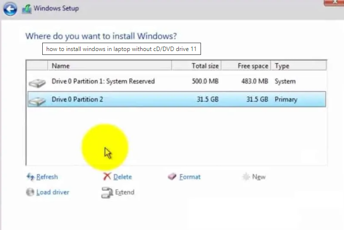Refresh the partition list
Screen dimensions: 344x230
[x=47, y=177]
